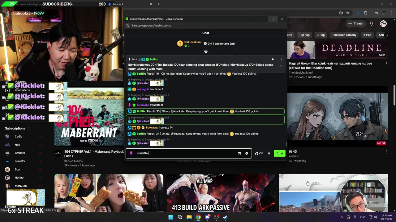Open pinned message three-dot options menu

(281, 59)
